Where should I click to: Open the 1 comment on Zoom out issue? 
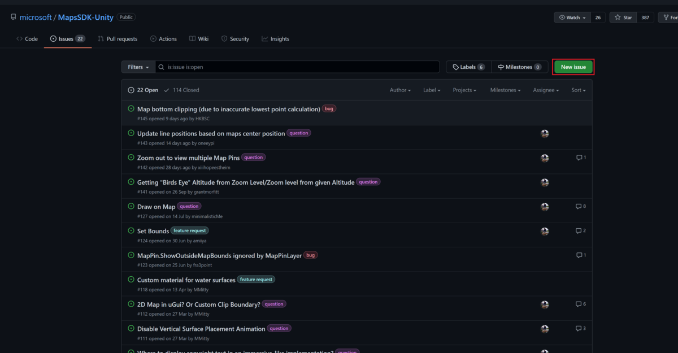581,158
